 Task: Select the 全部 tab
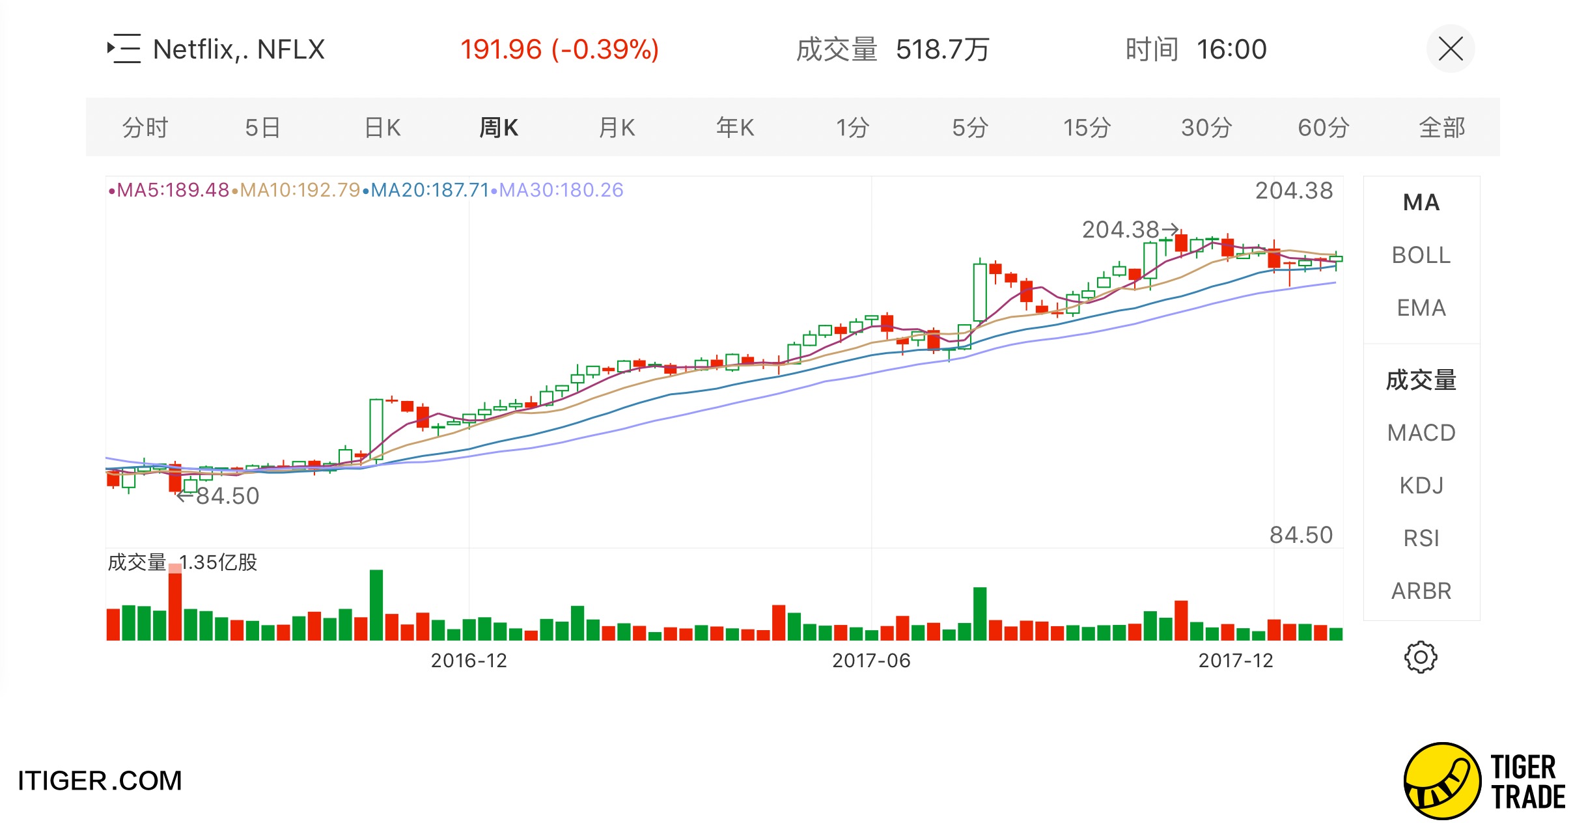pos(1442,128)
